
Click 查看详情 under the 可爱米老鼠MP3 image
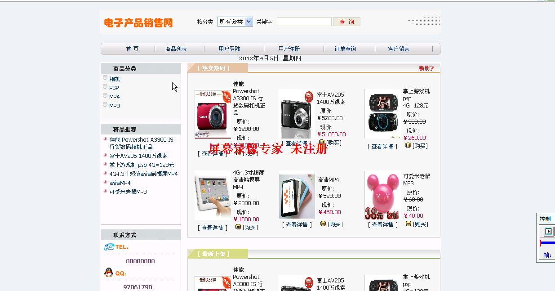coord(383,225)
